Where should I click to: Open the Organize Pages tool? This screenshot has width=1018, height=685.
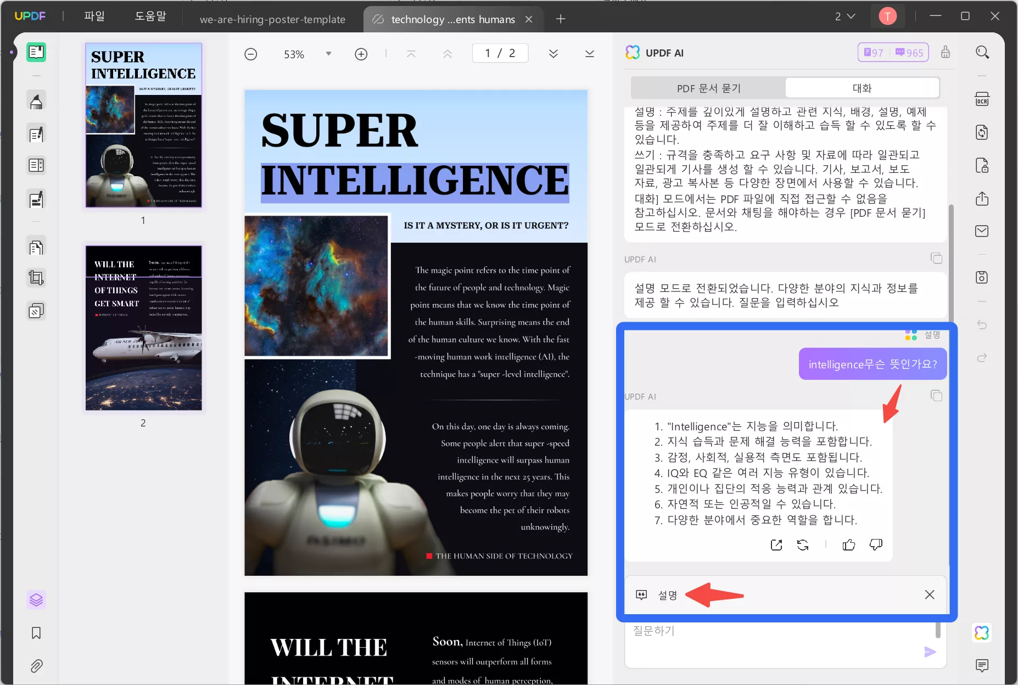[36, 165]
